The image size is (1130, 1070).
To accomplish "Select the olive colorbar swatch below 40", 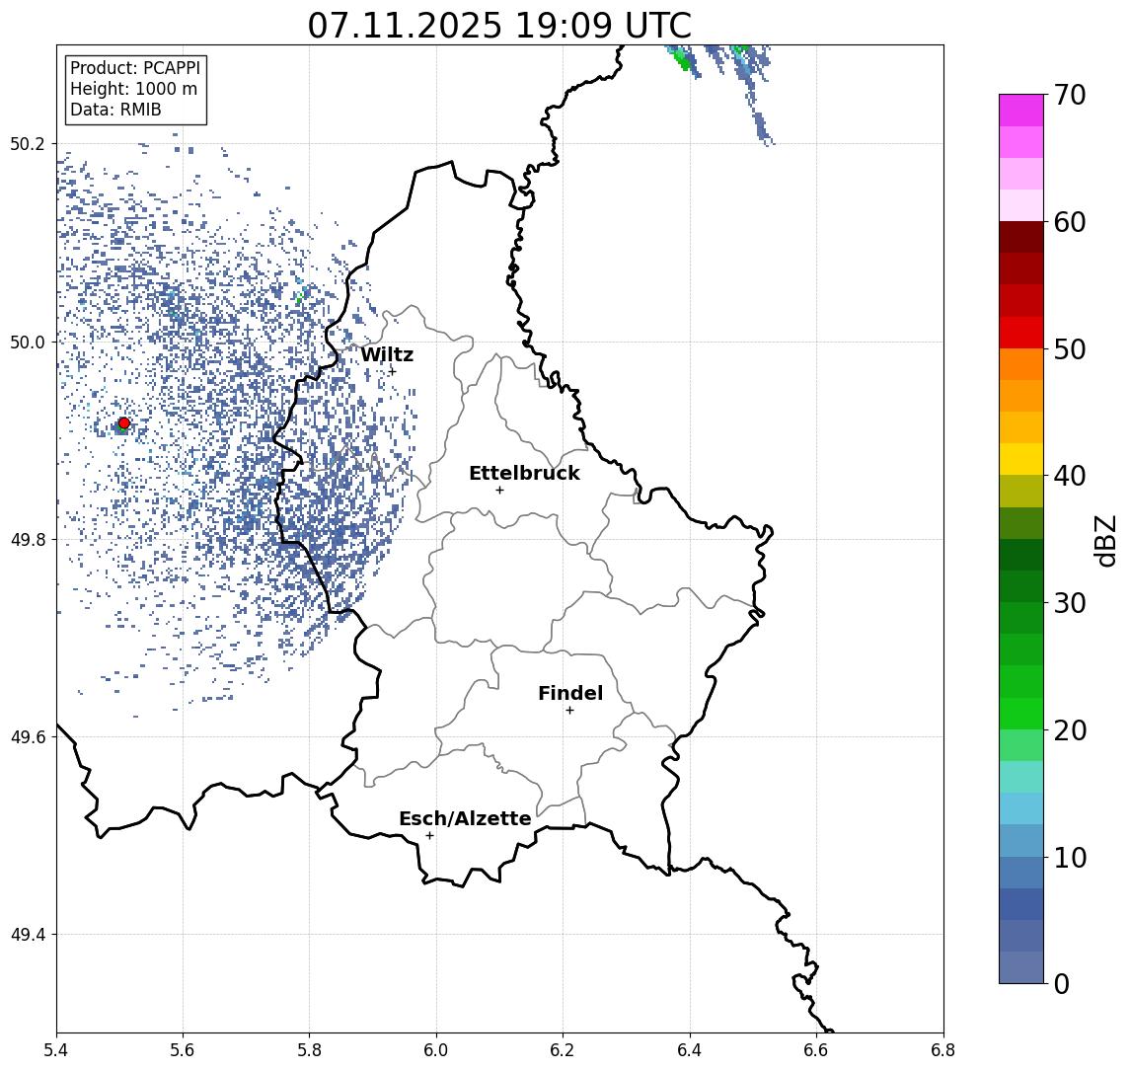I will click(1021, 491).
